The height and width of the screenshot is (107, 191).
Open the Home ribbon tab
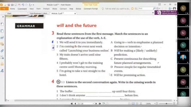point(13,9)
